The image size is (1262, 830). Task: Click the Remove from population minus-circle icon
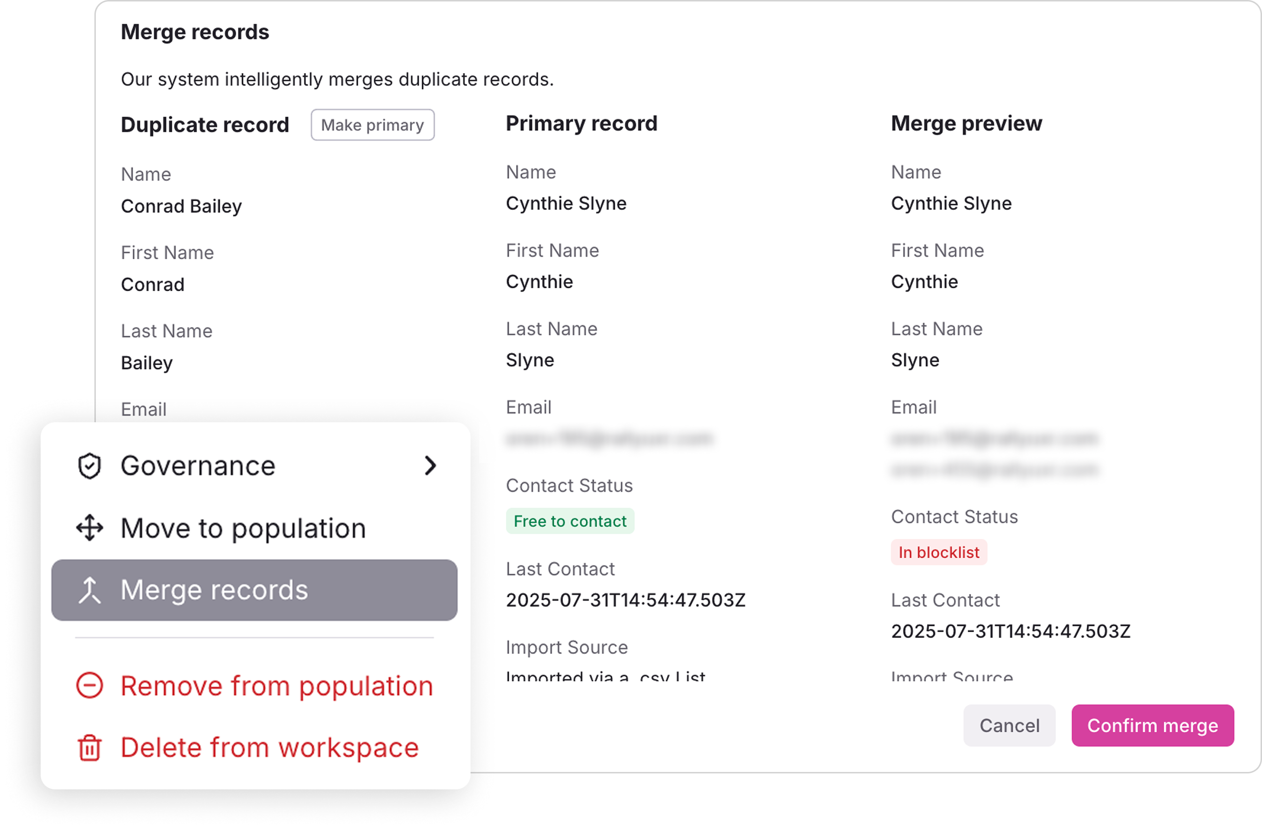[x=89, y=685]
